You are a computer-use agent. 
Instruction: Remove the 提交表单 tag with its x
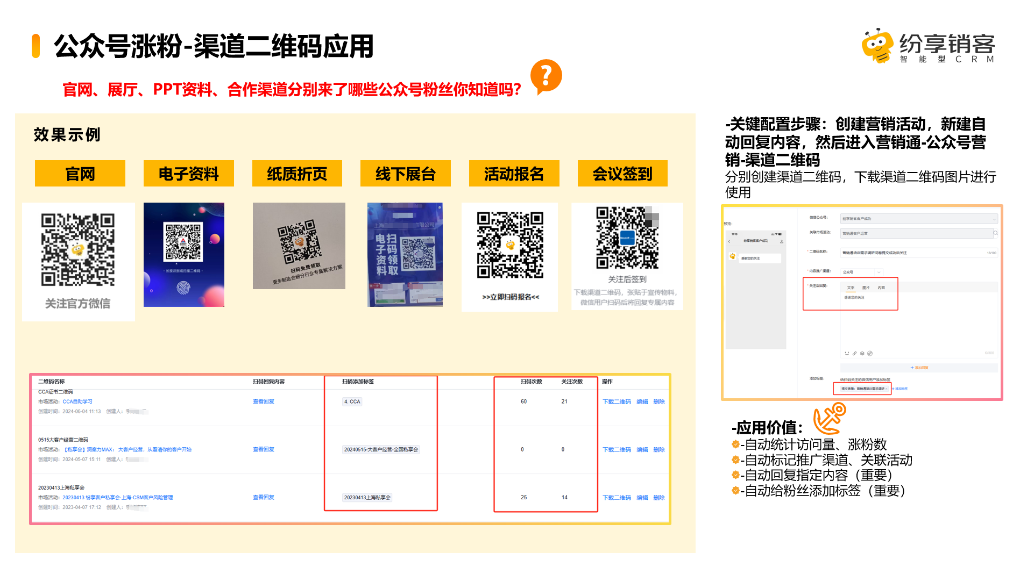886,389
